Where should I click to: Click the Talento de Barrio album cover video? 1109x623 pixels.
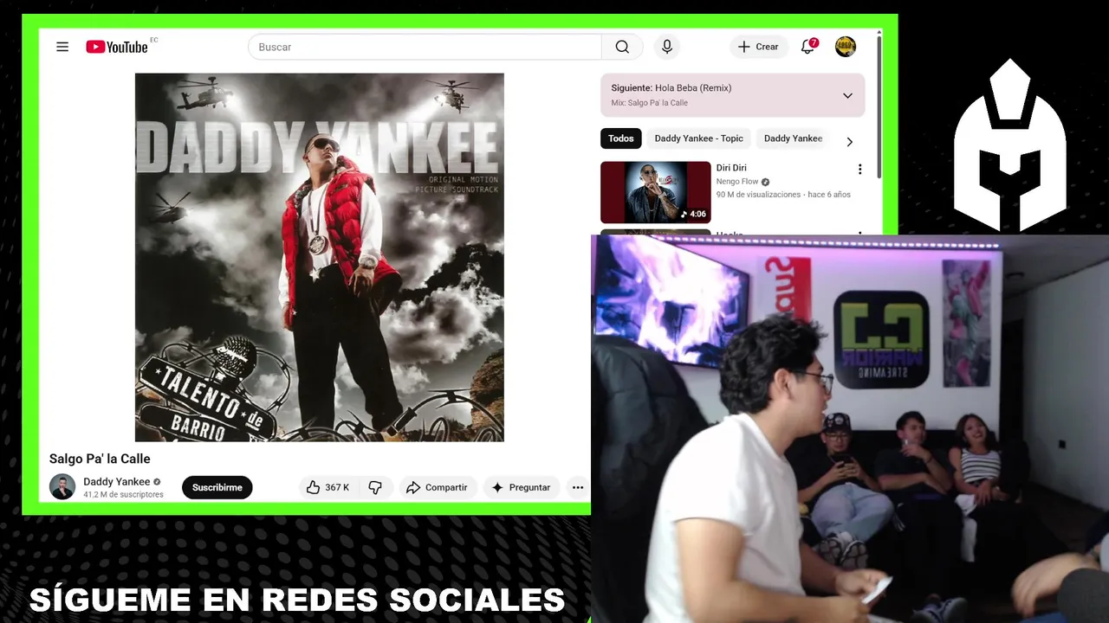pyautogui.click(x=319, y=257)
